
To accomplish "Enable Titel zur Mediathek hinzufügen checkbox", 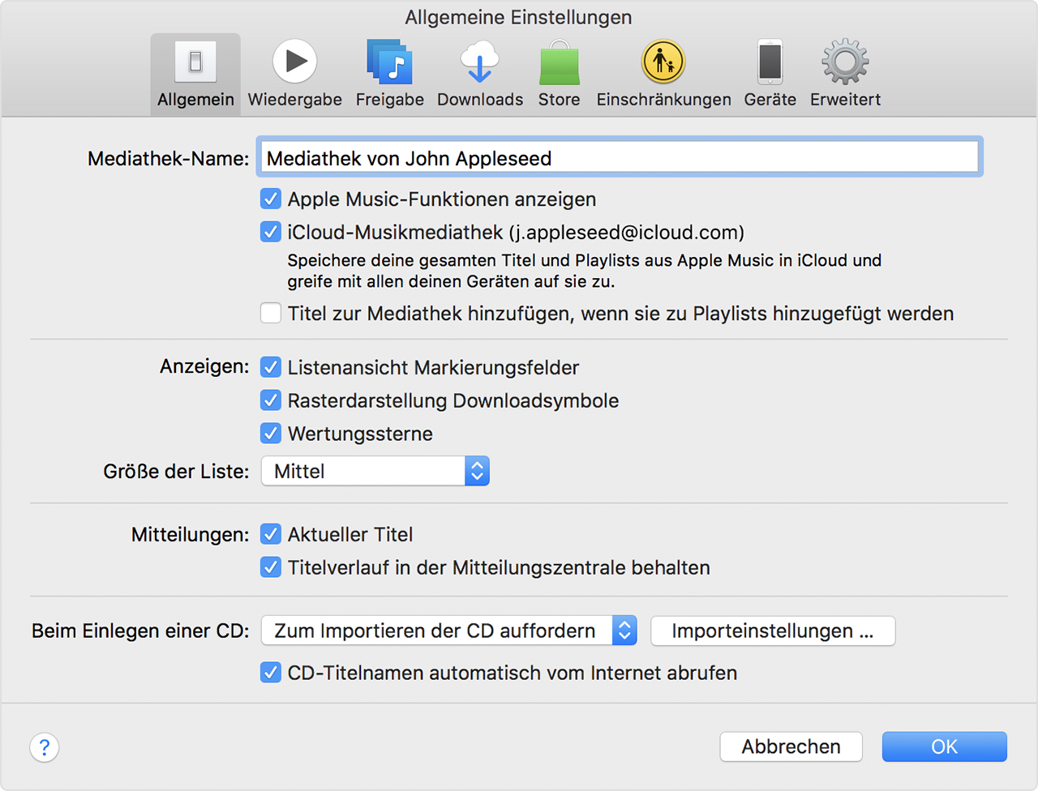I will 271,314.
